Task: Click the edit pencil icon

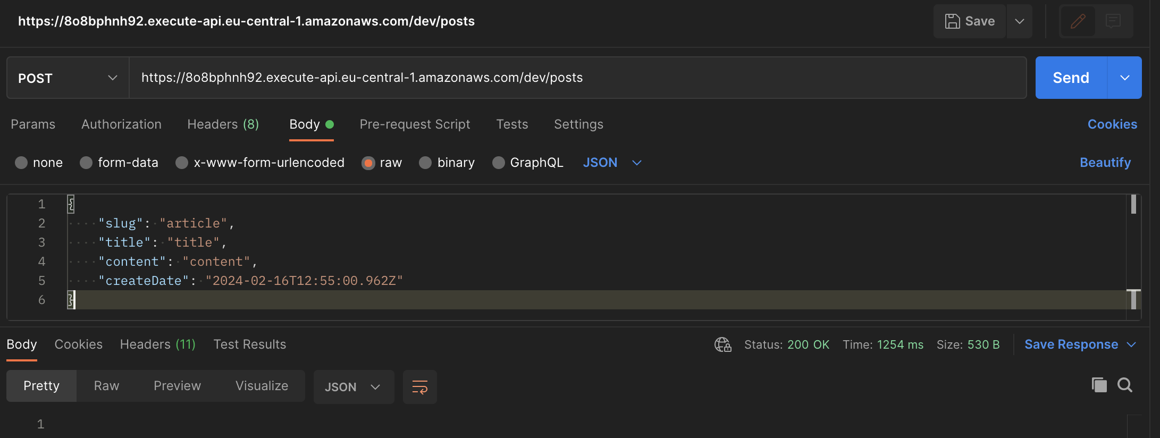Action: (1078, 21)
